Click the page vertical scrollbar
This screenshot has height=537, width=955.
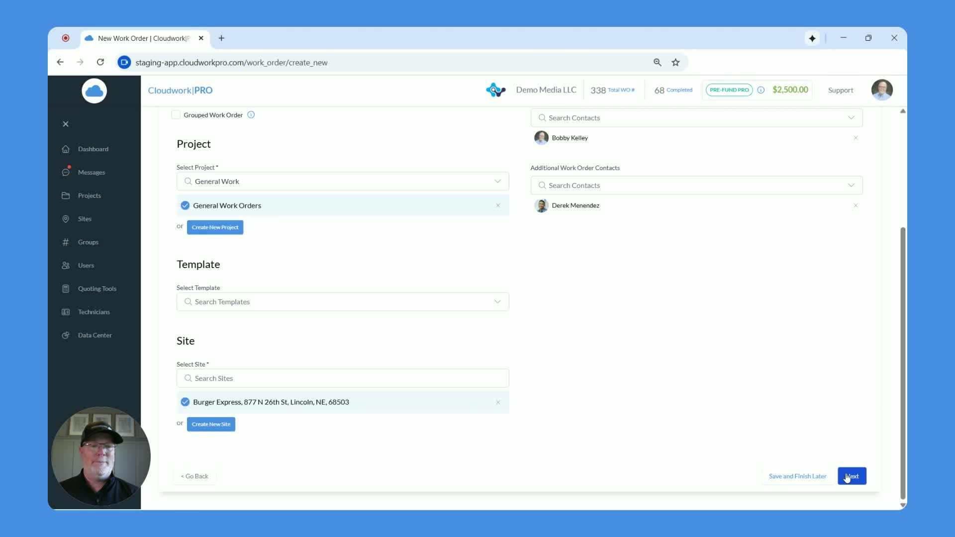point(903,363)
